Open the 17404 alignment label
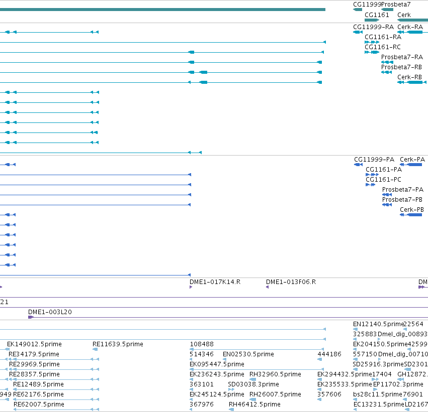This screenshot has height=412, width=428. 382,374
